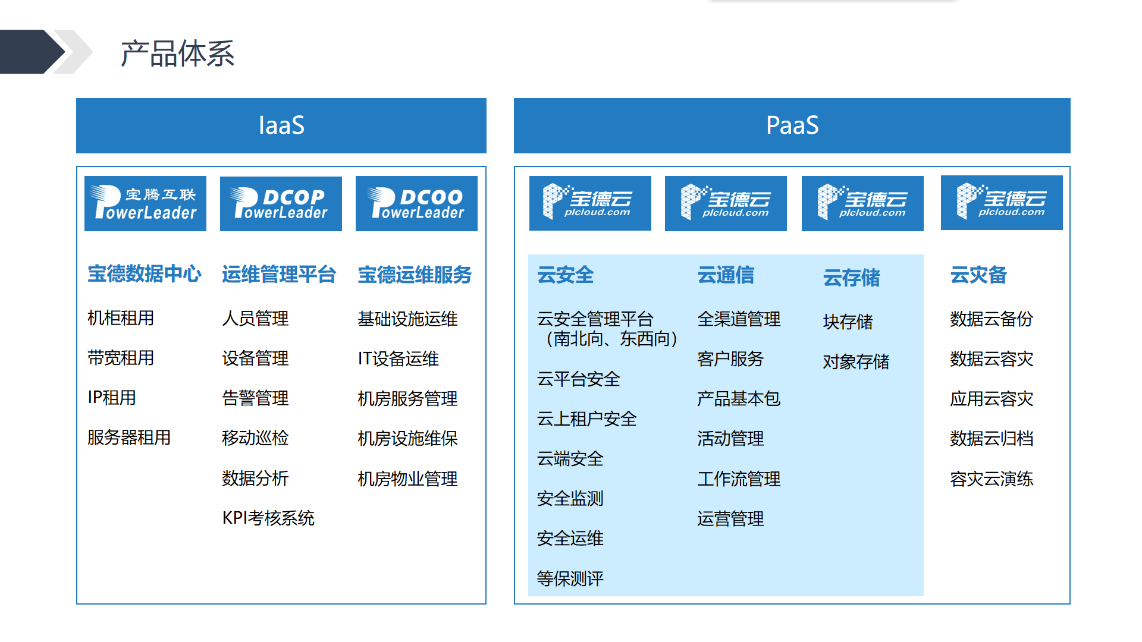Select the 云平台安全 item

tap(579, 379)
